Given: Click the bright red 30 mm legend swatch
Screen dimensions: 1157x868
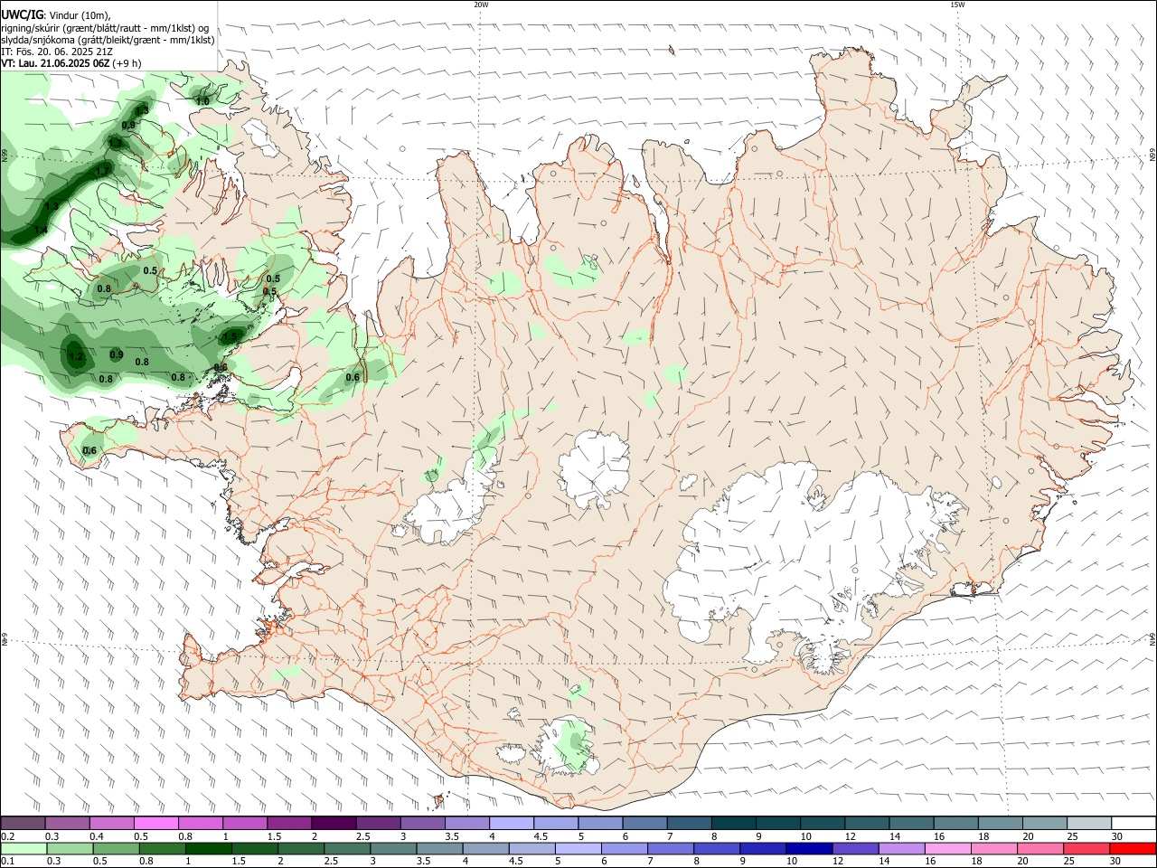Looking at the screenshot, I should point(1132,849).
